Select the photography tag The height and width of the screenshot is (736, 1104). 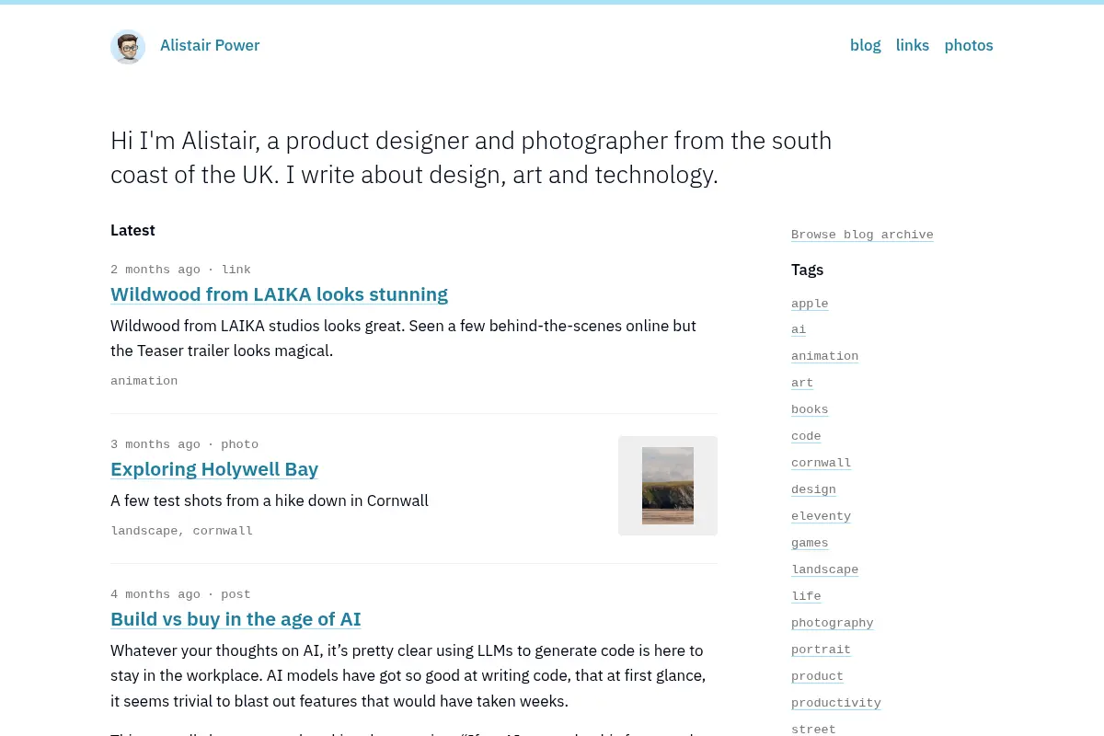pyautogui.click(x=833, y=623)
